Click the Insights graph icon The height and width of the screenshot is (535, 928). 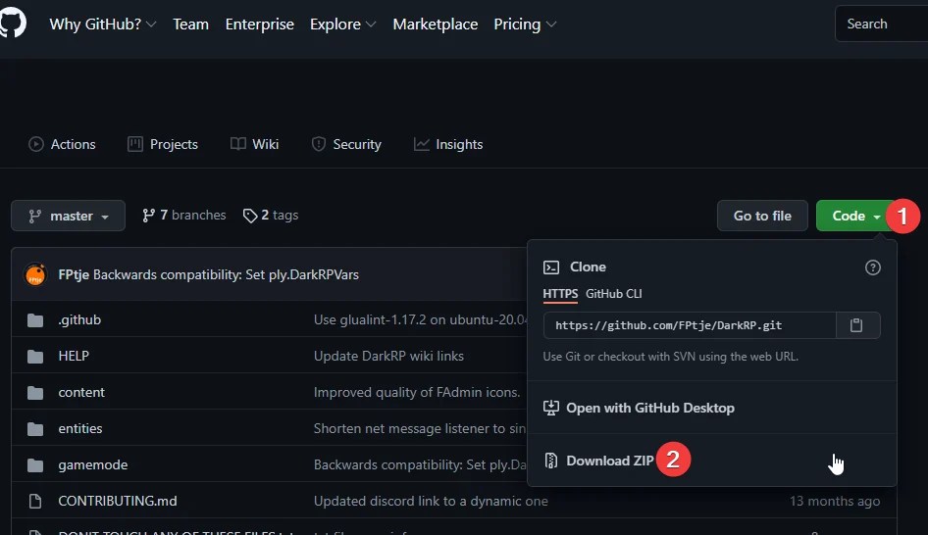(422, 144)
